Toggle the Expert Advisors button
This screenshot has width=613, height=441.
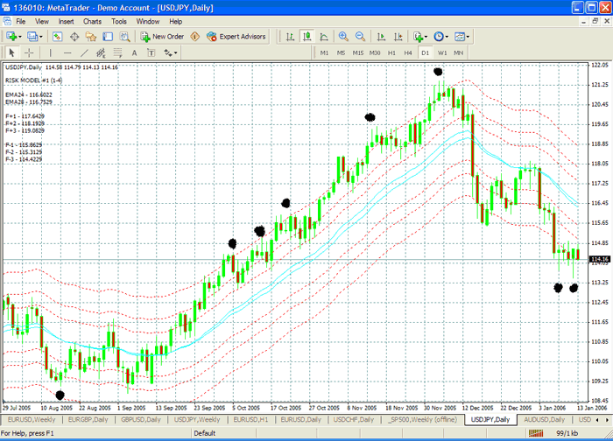(x=236, y=37)
